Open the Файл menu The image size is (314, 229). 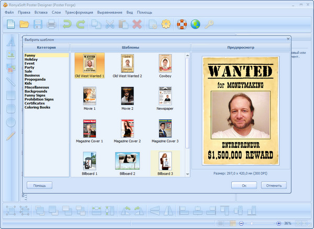9,12
